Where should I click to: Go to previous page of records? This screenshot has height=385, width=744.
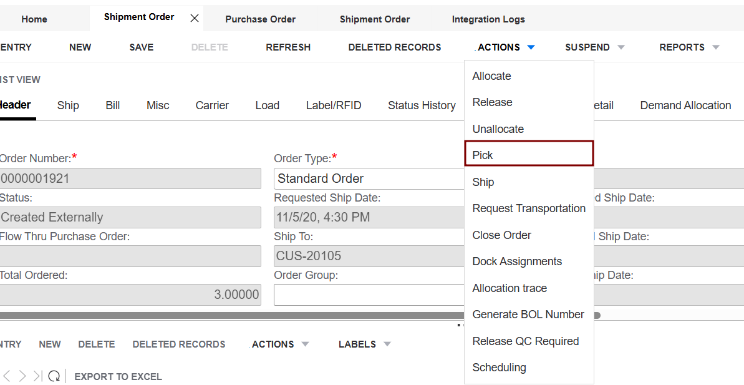tap(7, 376)
